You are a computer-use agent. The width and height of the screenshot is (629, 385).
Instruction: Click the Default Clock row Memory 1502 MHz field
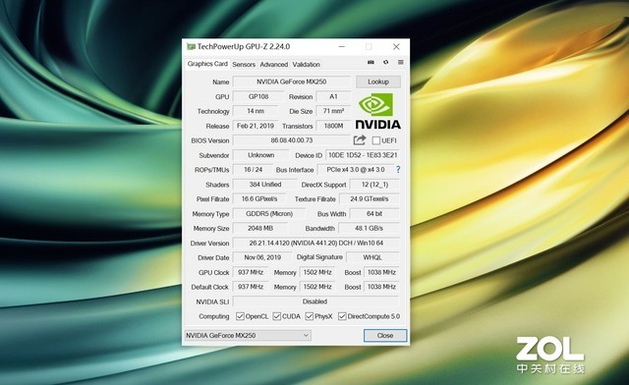317,287
